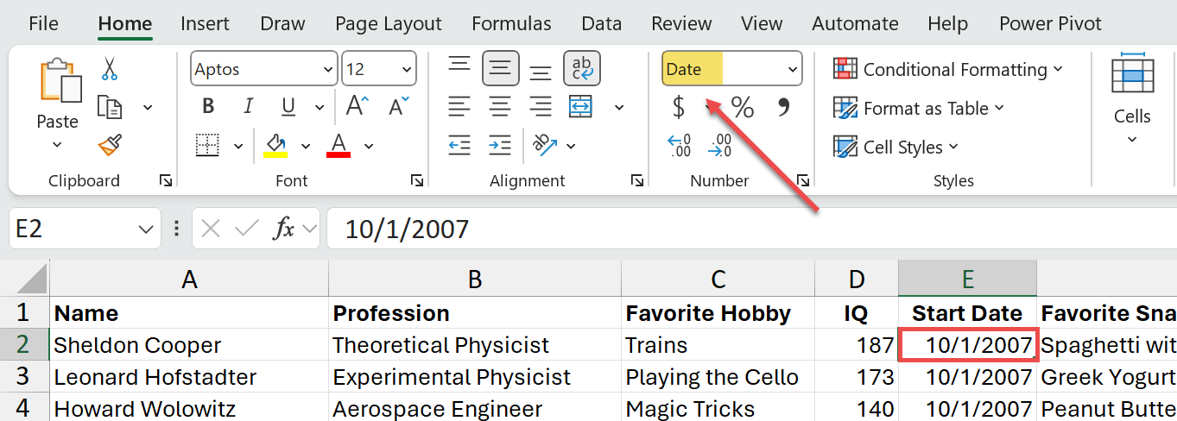Click Merge and Center icon
This screenshot has width=1177, height=421.
tap(581, 108)
